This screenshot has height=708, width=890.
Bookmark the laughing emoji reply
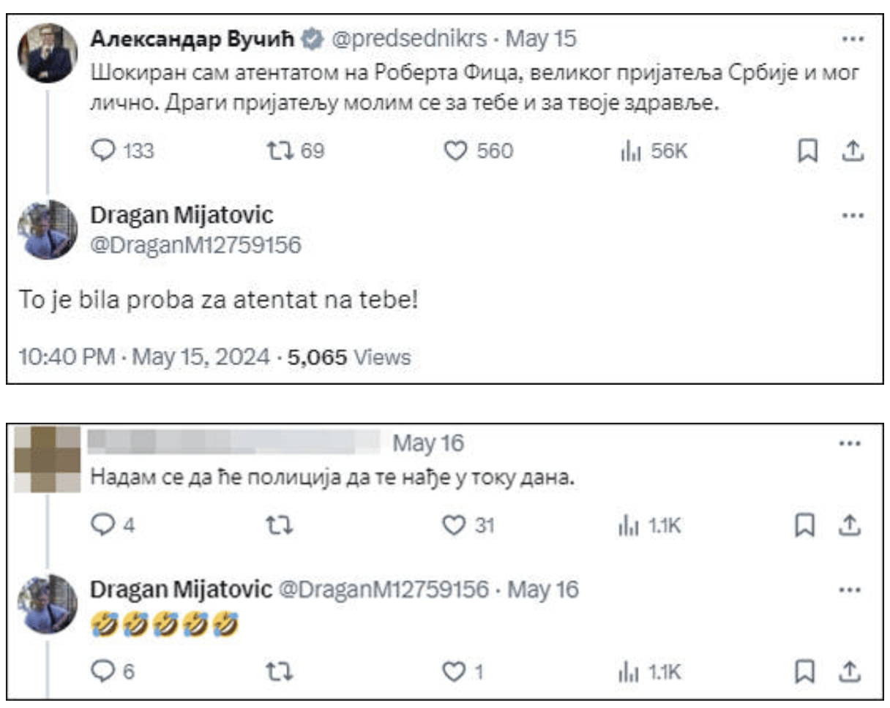coord(807,671)
